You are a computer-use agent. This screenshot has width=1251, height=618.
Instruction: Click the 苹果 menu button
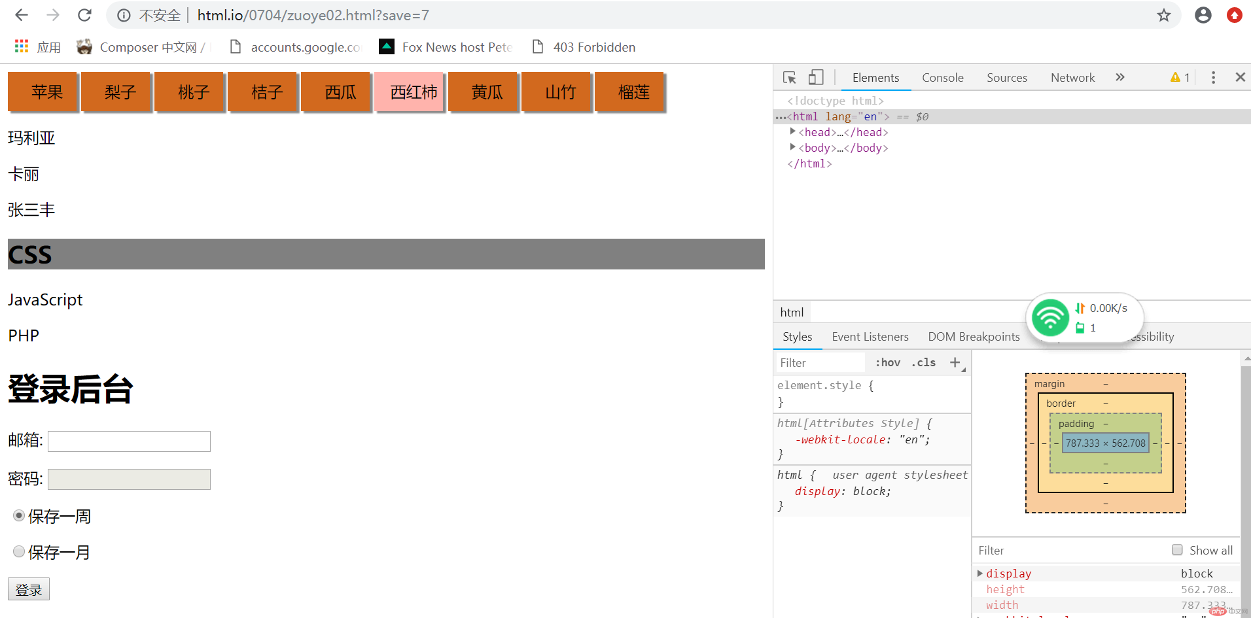[x=43, y=92]
